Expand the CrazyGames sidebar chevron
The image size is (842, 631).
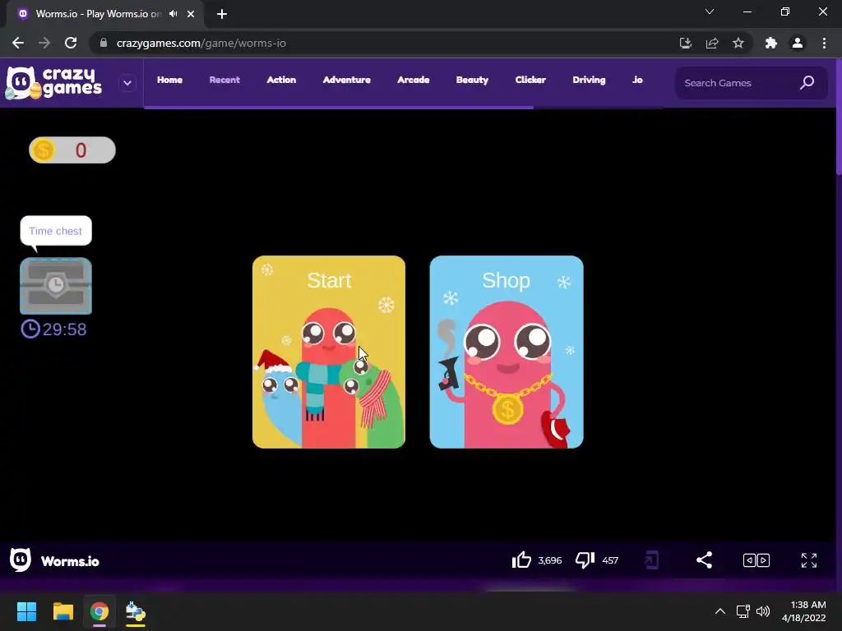point(127,83)
